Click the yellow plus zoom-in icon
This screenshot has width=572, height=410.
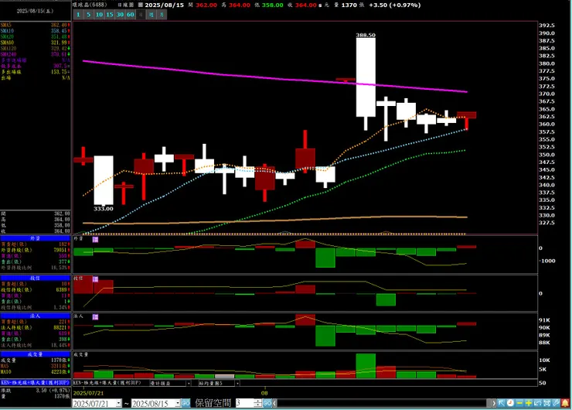click(529, 403)
